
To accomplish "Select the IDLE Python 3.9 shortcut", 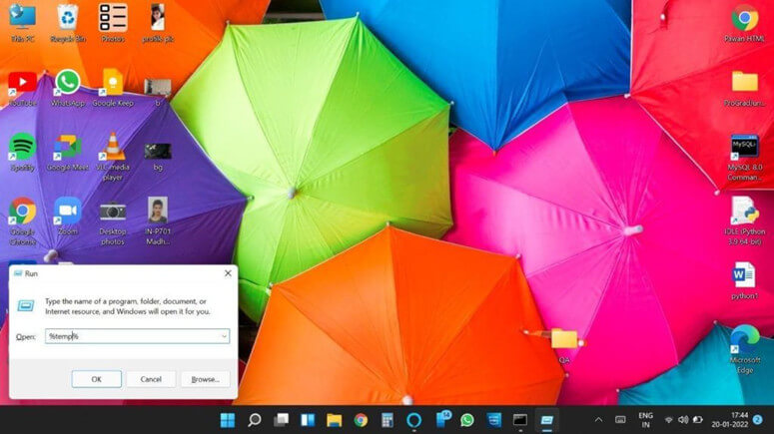I will click(x=744, y=220).
